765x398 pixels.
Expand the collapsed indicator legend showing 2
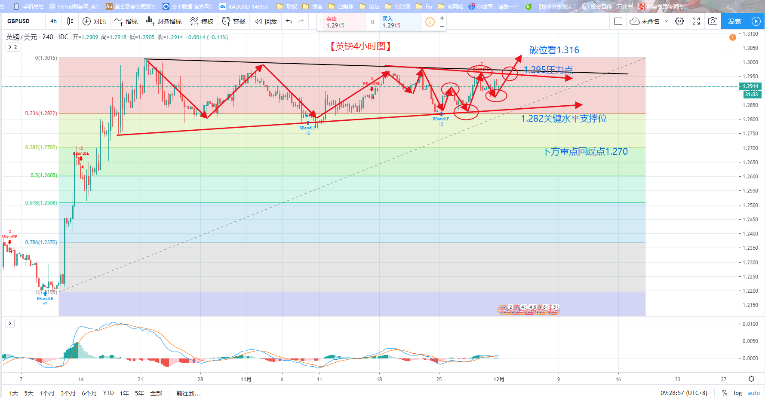(12, 47)
